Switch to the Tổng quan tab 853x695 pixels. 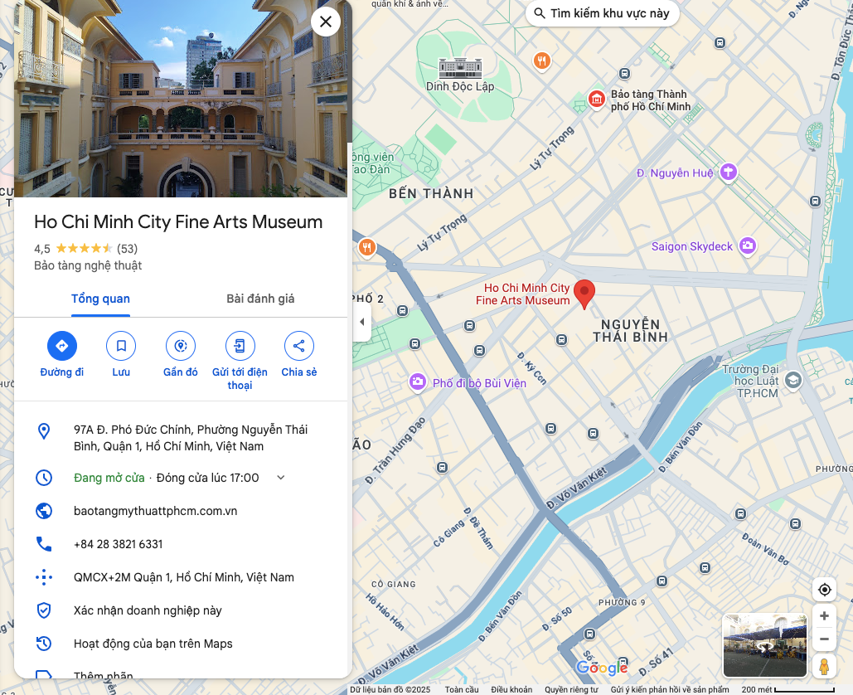100,299
